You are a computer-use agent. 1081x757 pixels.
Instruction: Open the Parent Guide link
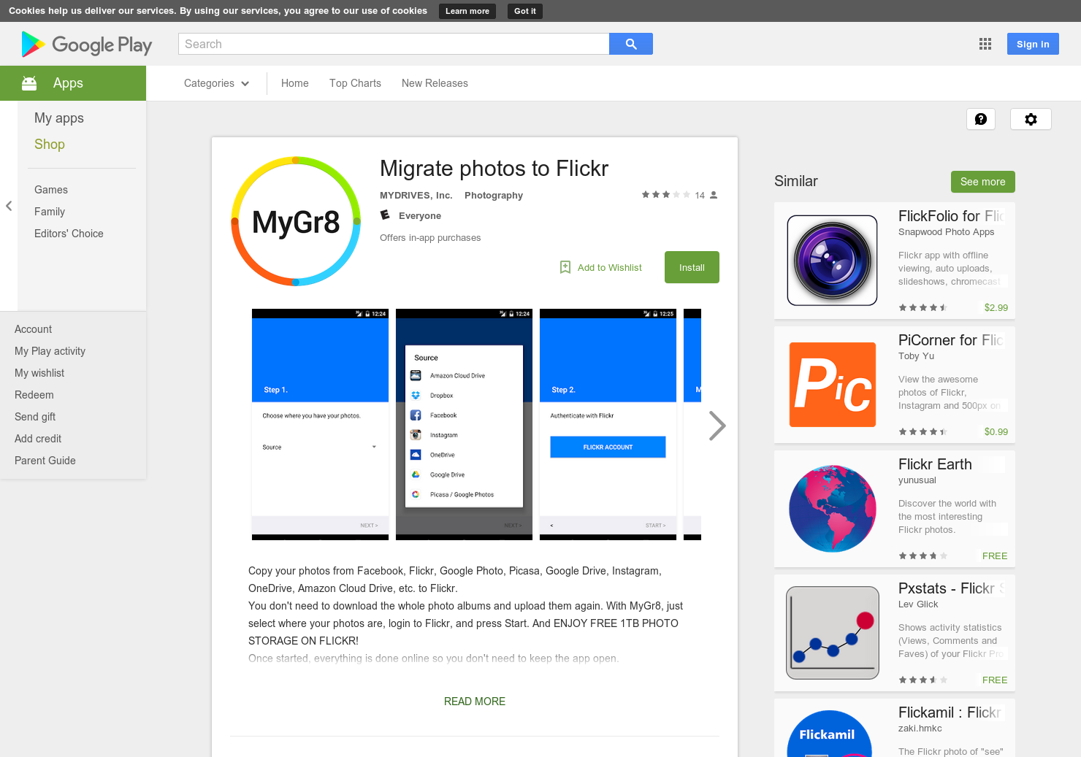click(45, 461)
